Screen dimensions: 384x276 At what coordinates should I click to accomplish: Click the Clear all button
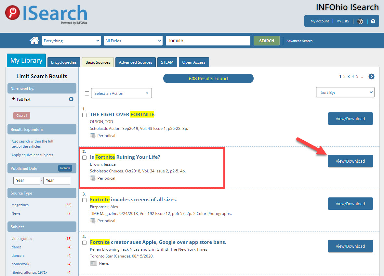(x=22, y=115)
